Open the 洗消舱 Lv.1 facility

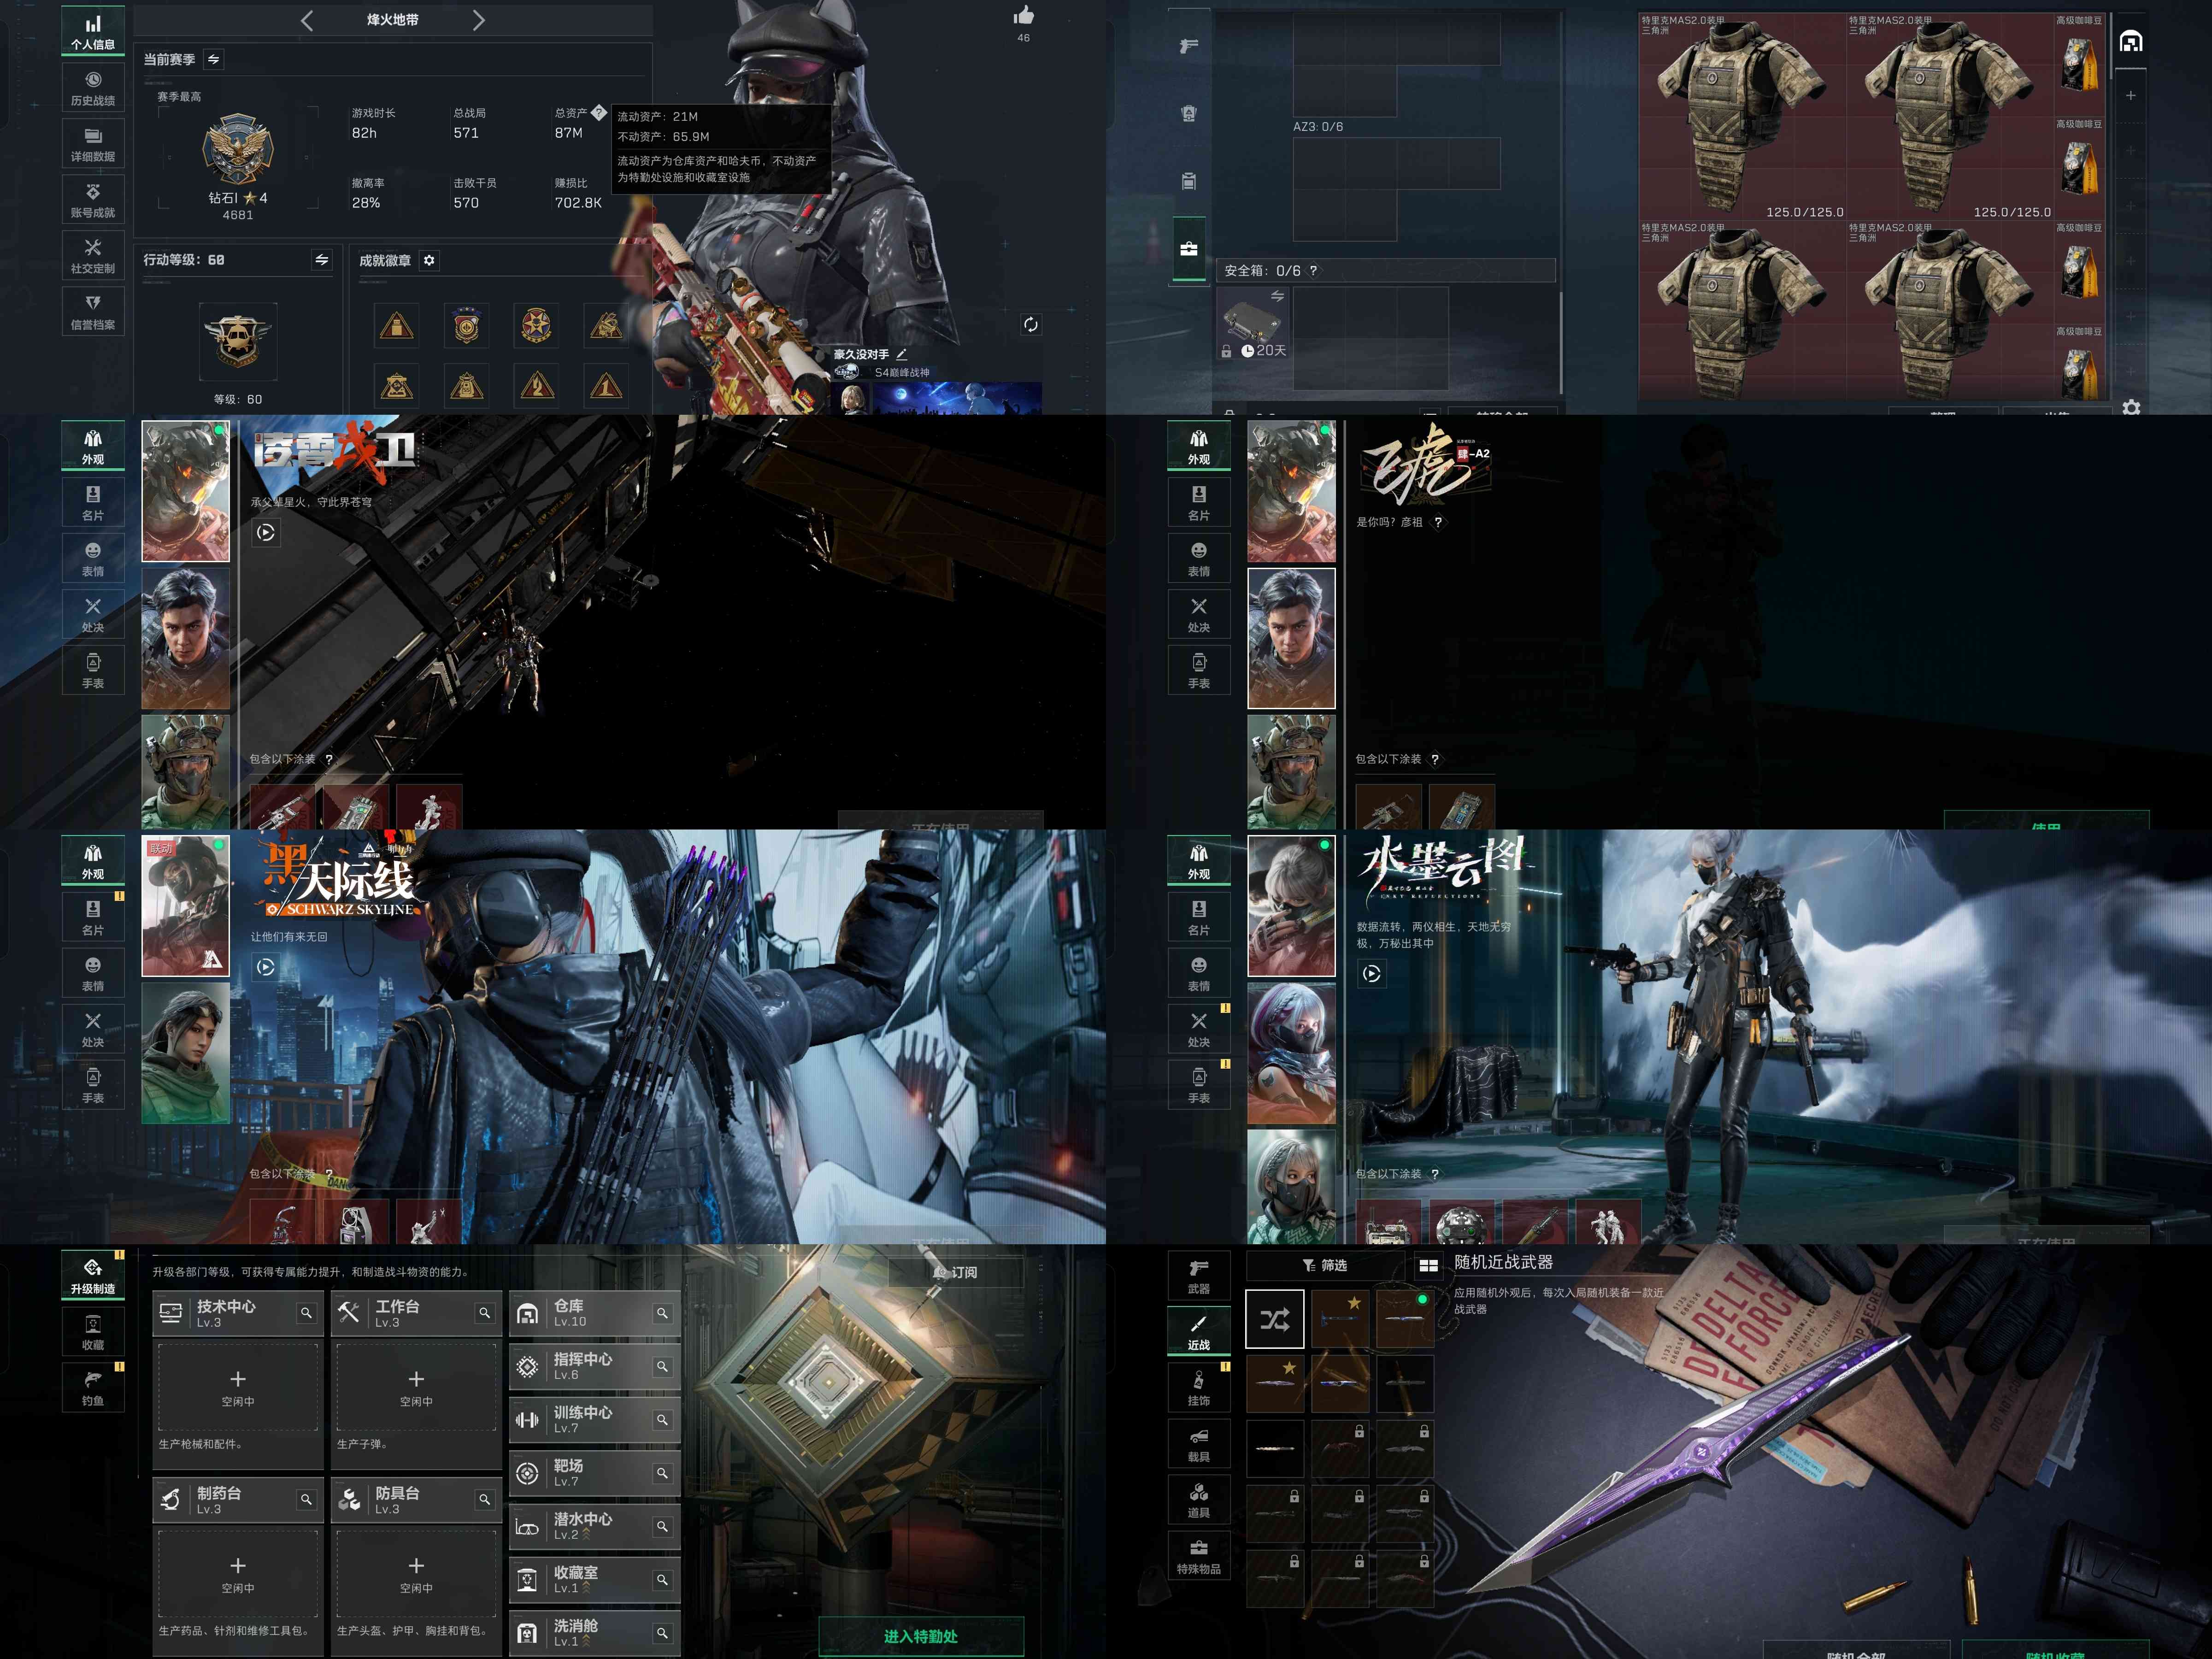click(x=595, y=1633)
